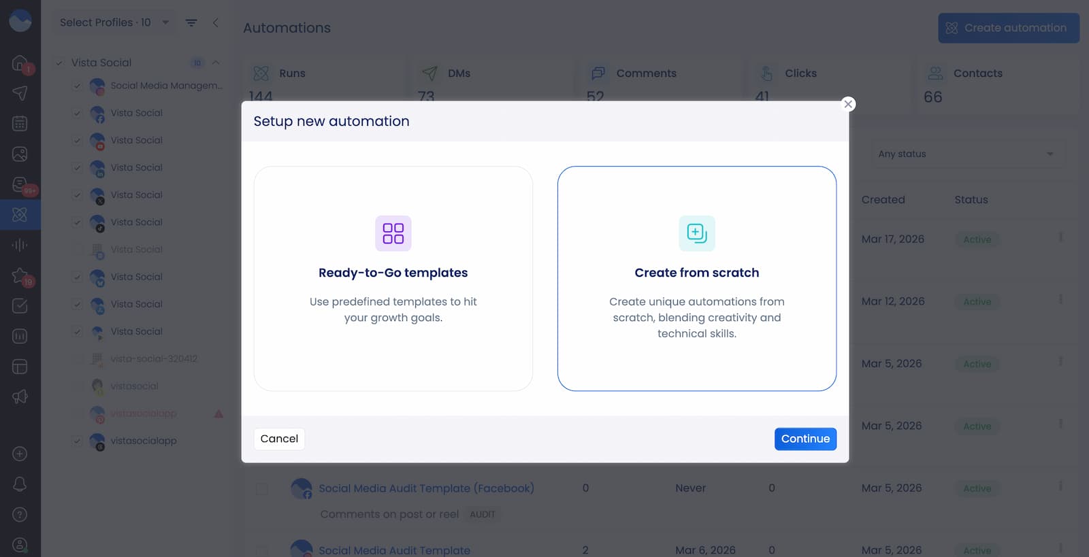The height and width of the screenshot is (557, 1089).
Task: Click the Comments stat card icon
Action: 598,73
